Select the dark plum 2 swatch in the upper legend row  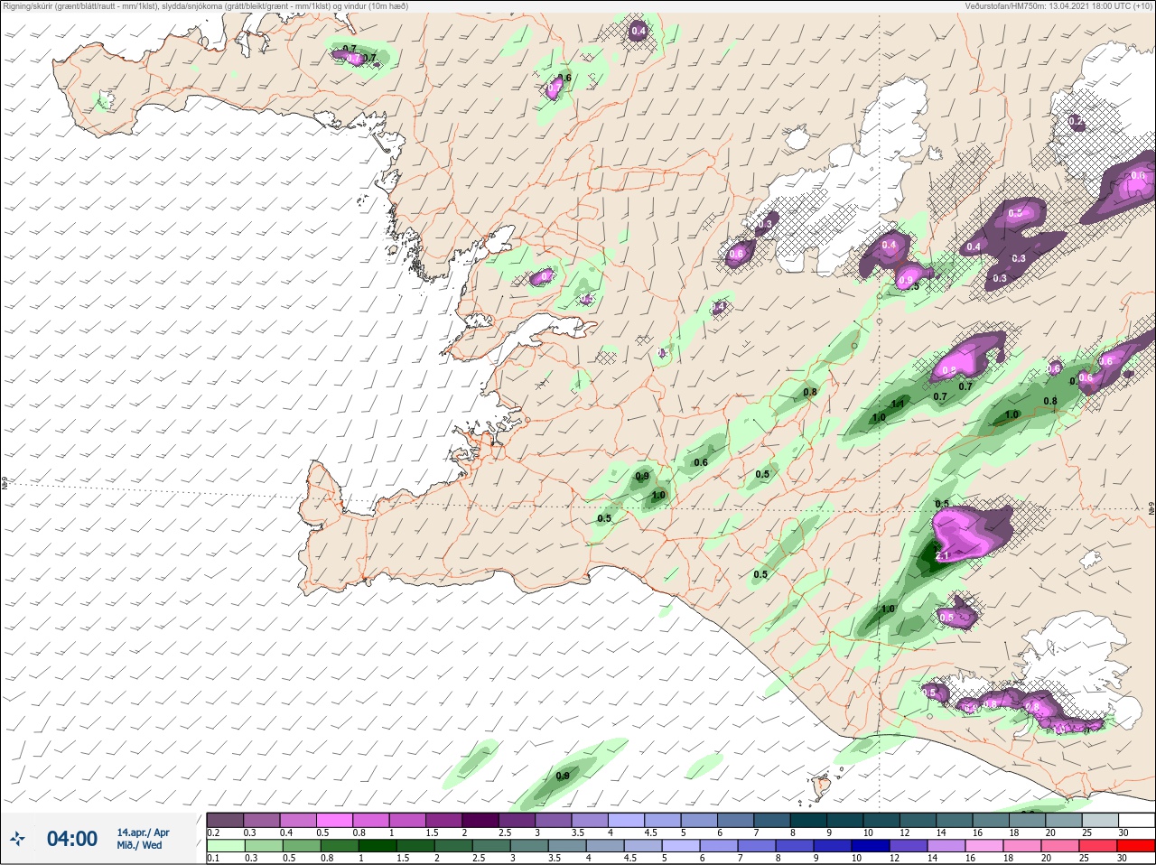[x=481, y=819]
